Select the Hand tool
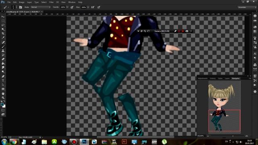The height and width of the screenshot is (145, 258). 3,93
